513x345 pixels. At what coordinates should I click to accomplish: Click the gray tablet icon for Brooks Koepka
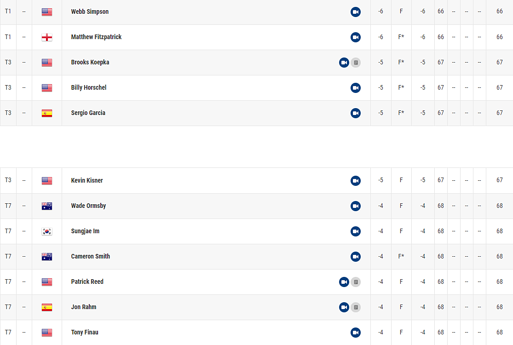356,63
